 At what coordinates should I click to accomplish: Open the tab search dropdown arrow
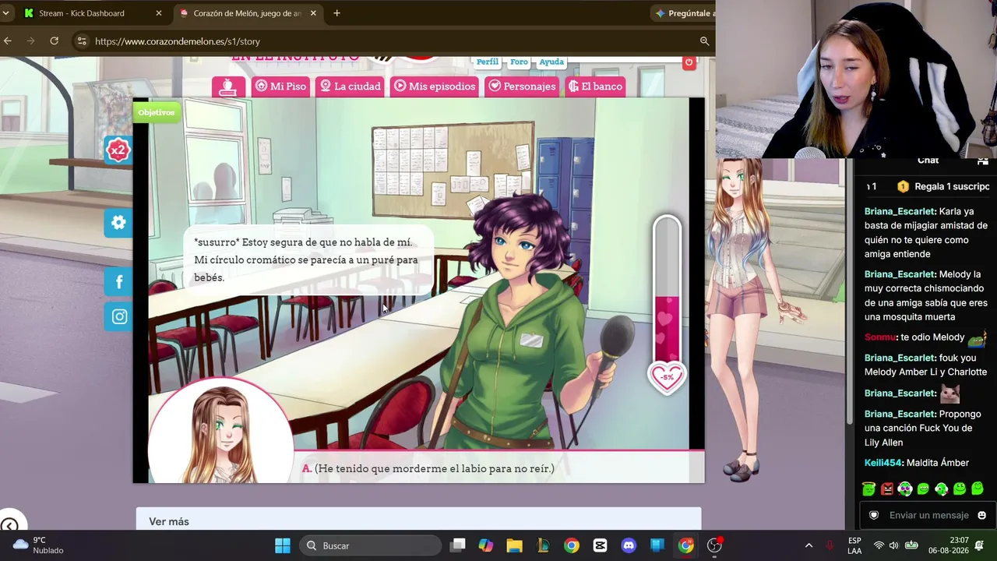(6, 13)
